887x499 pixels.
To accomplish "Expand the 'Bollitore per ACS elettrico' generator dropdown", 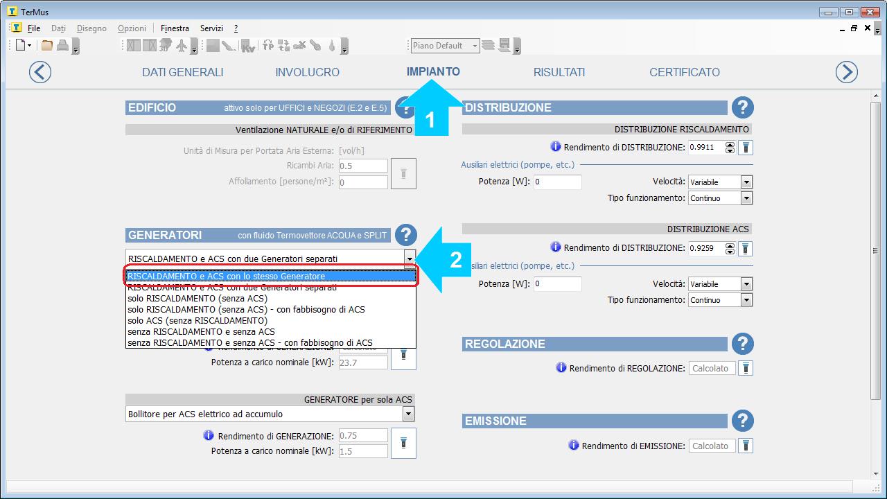I will pos(408,414).
